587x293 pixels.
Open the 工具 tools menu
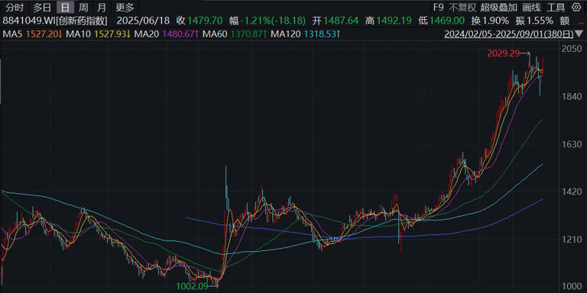point(556,7)
